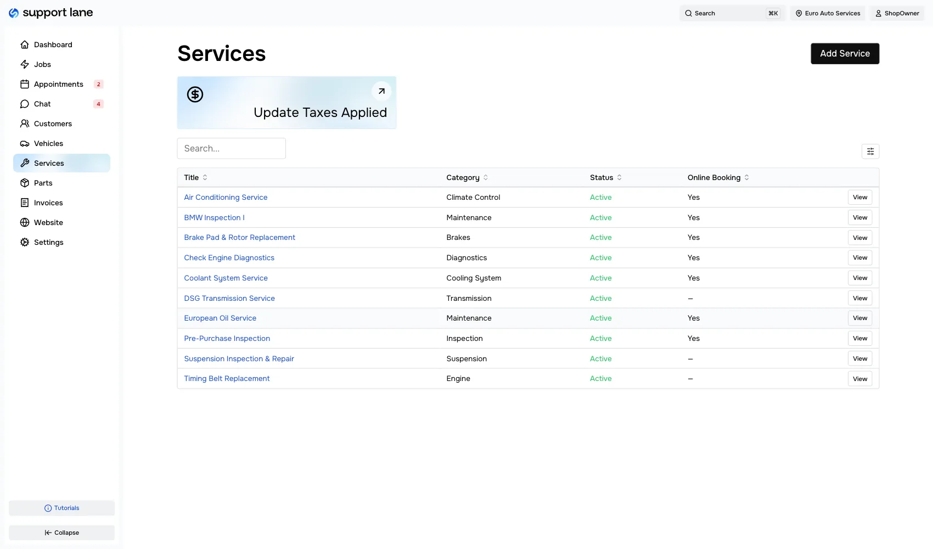
Task: Go to Parts menu label
Action: pos(43,183)
